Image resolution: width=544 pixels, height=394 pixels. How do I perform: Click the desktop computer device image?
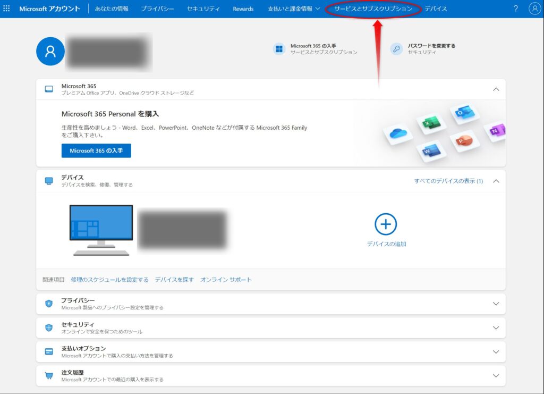[101, 230]
